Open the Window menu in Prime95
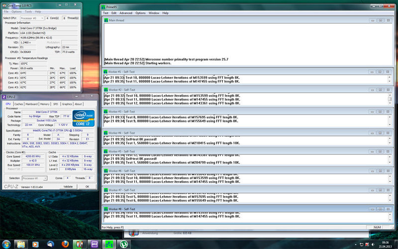The image size is (398, 249). (154, 13)
